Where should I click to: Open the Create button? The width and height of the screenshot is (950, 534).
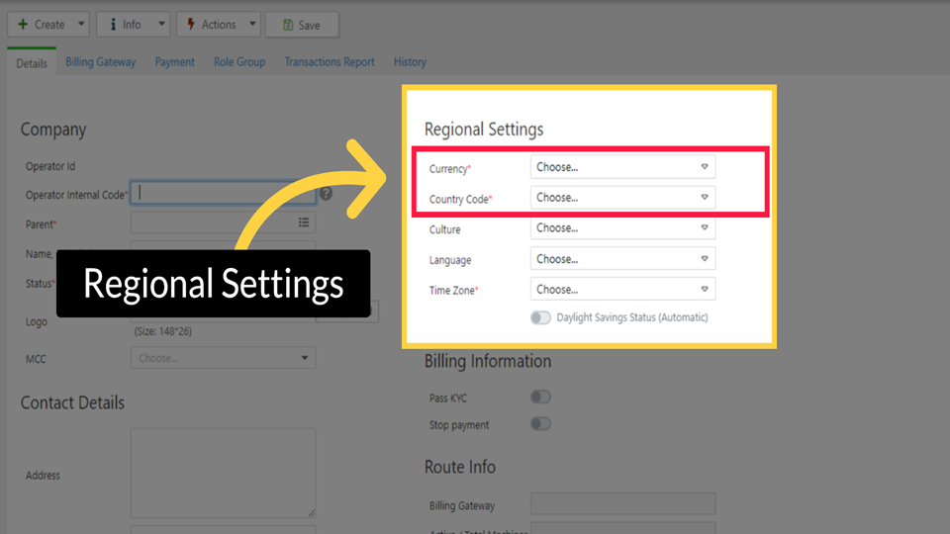pyautogui.click(x=41, y=25)
